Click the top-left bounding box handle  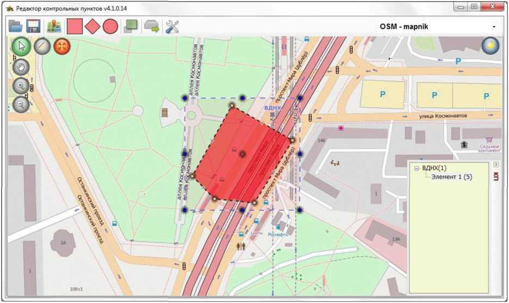click(185, 98)
